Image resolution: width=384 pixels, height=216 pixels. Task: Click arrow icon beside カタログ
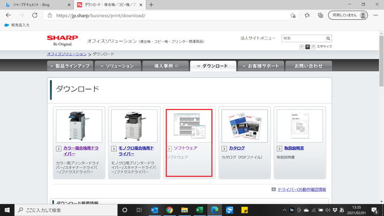[224, 148]
